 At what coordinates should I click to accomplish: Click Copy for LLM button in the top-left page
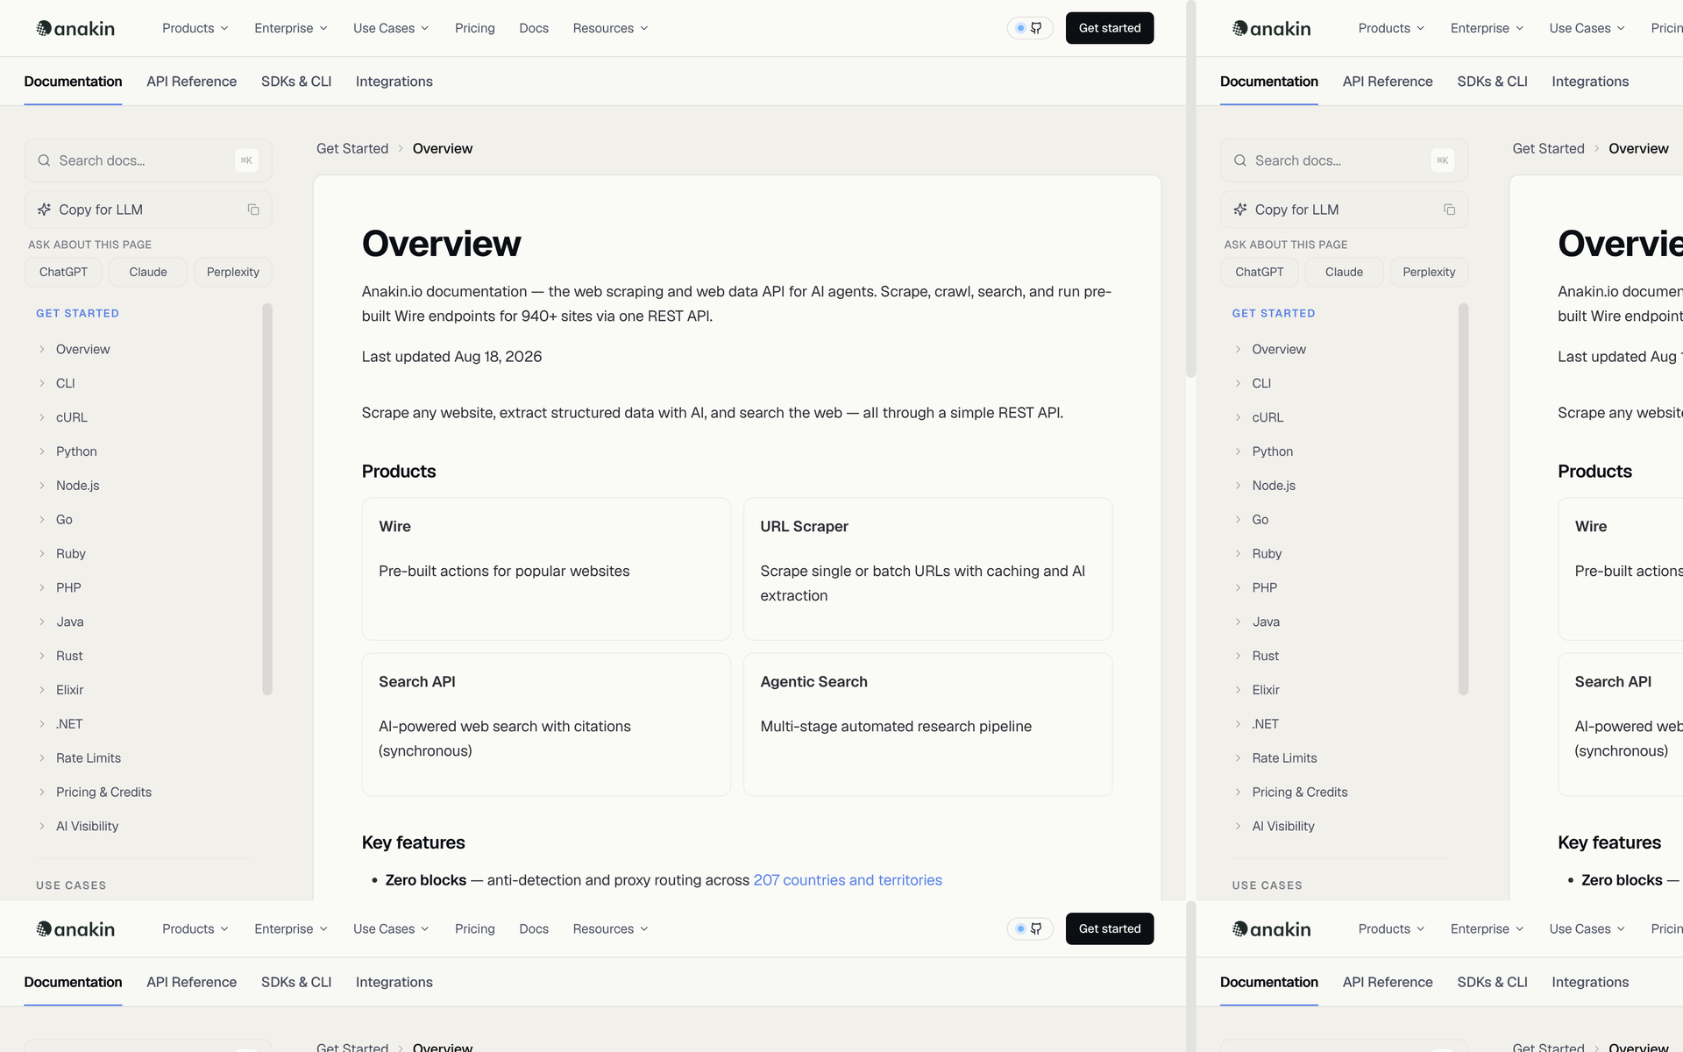tap(148, 210)
